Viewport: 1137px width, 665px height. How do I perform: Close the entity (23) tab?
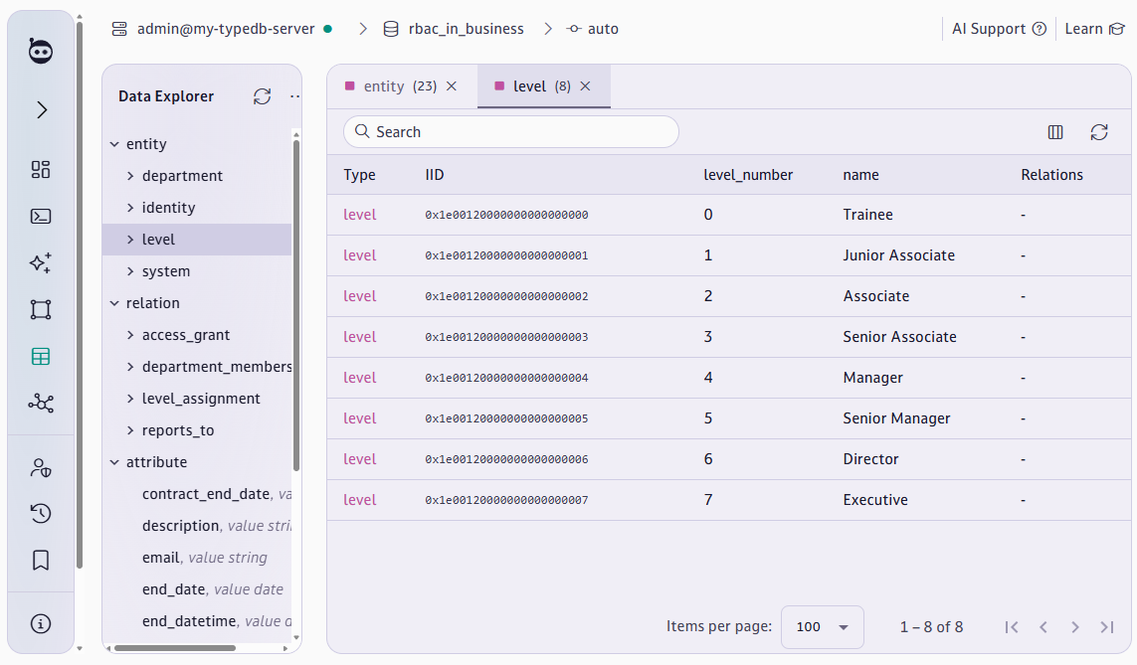tap(451, 86)
